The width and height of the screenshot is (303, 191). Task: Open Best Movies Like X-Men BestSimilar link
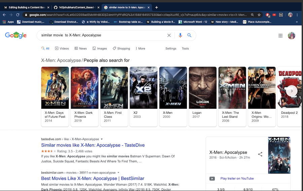click(92, 179)
